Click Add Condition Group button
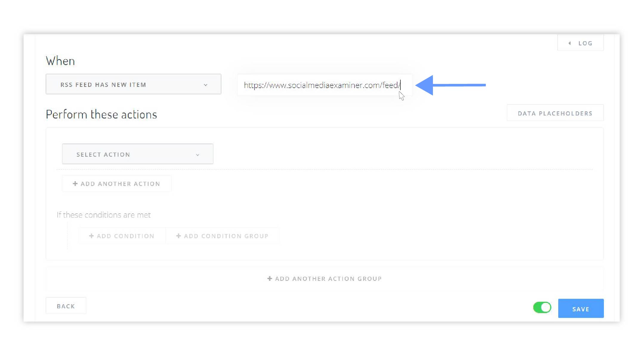Screen dimensions: 640x357 click(222, 236)
